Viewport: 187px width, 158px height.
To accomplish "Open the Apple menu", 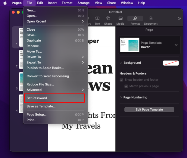I will pos(5,3).
